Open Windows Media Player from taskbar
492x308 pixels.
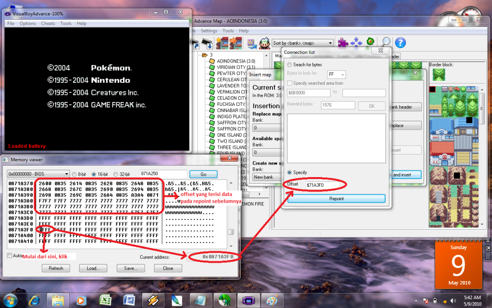(81, 300)
